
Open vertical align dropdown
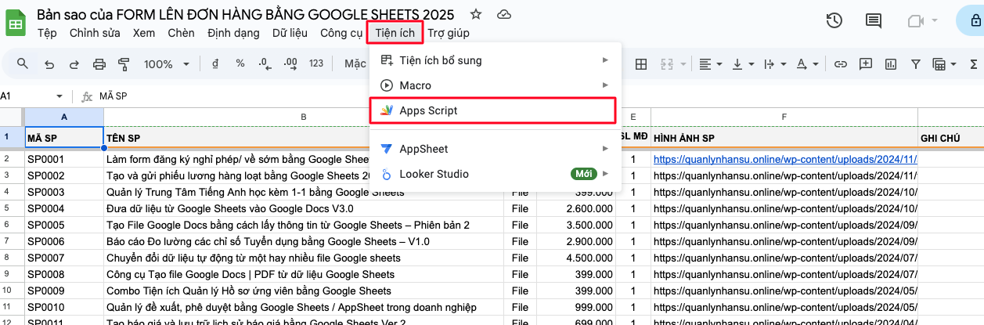(x=742, y=64)
